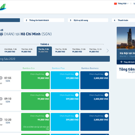Select date tab Thứ Sáu, 12.06
135x135 pixels.
(x=95, y=50)
